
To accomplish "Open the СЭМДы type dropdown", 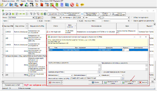I will coord(60,18).
